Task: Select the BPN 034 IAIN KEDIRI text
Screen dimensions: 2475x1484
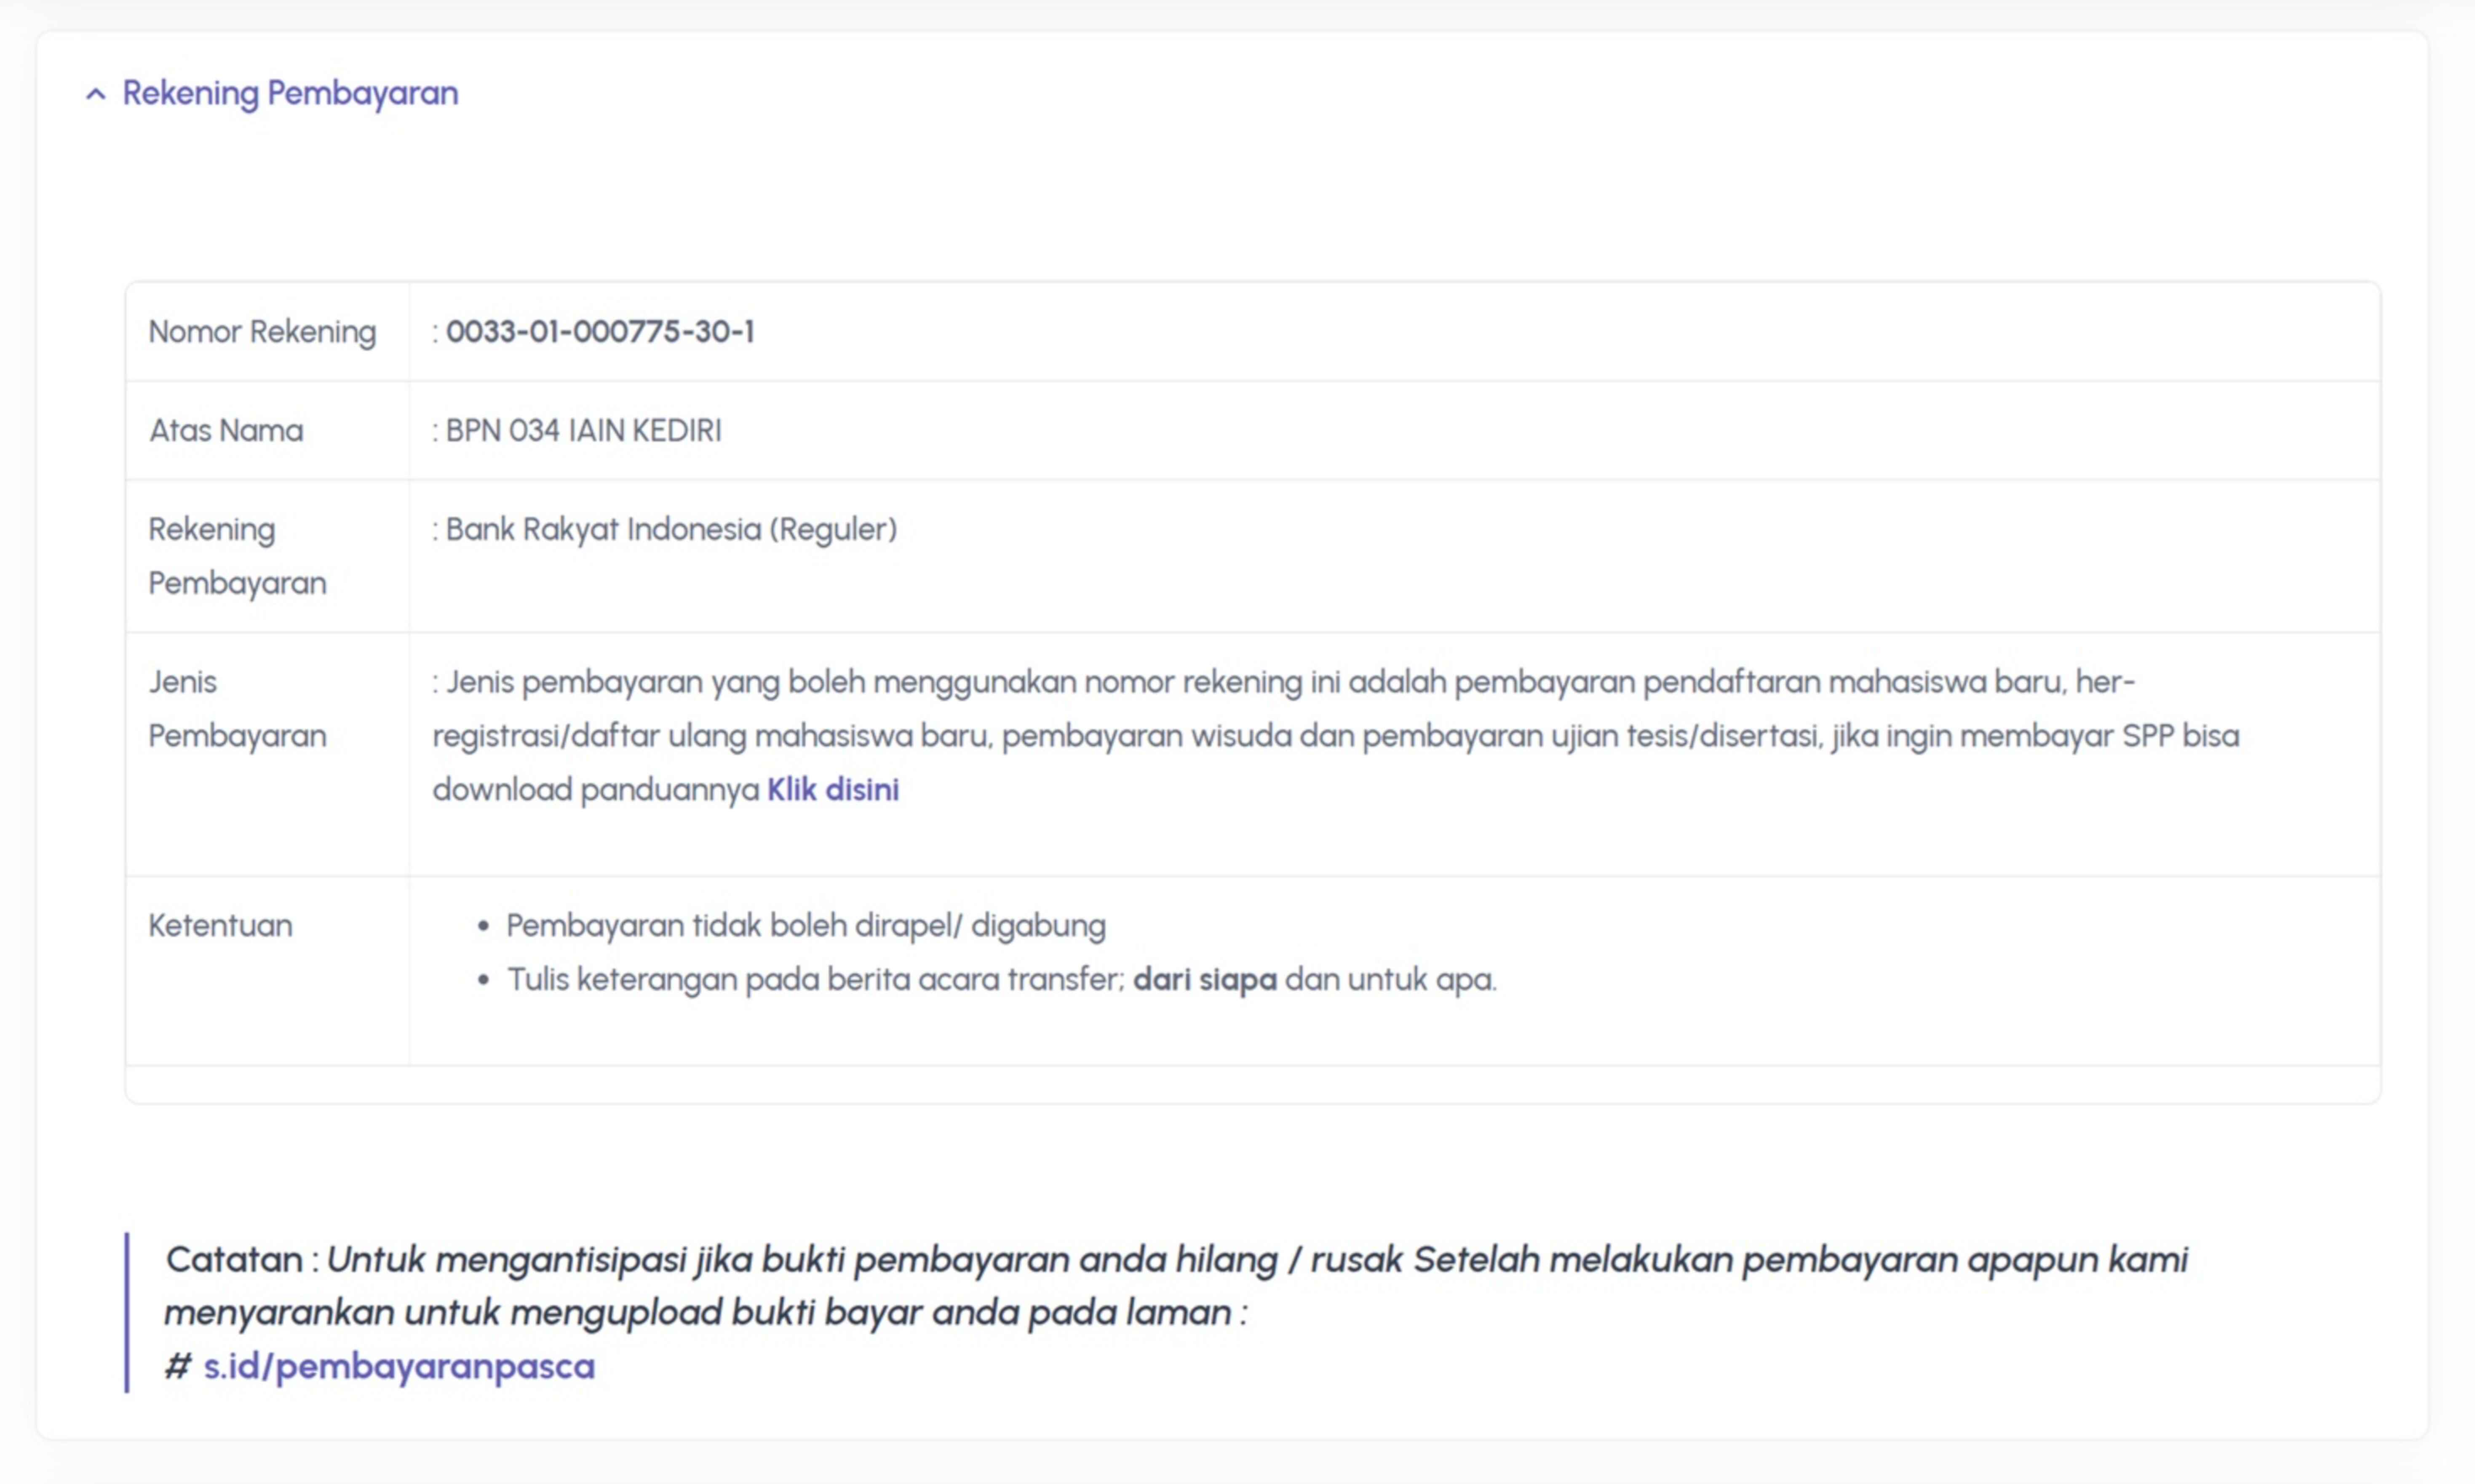Action: click(583, 431)
